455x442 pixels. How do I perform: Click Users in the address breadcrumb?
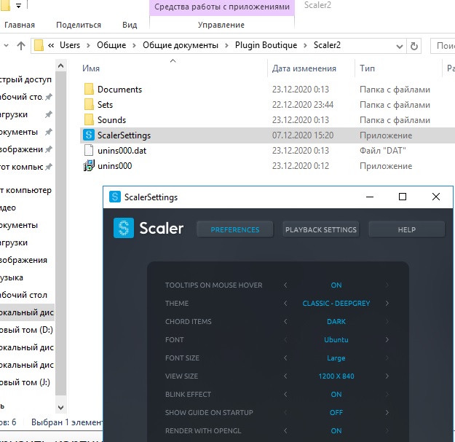(x=70, y=45)
